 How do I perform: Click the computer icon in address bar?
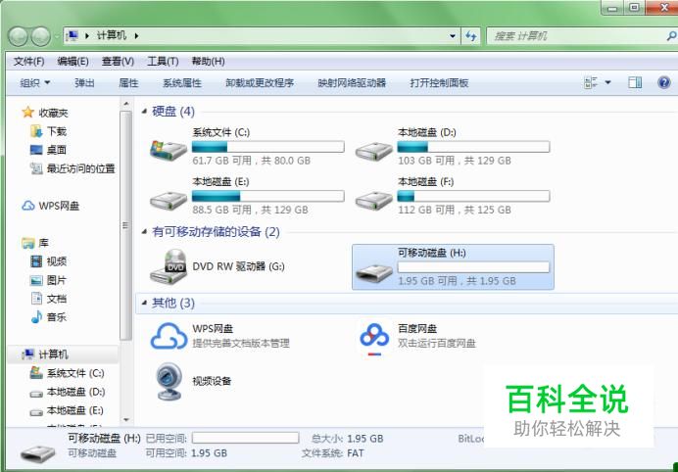point(73,35)
